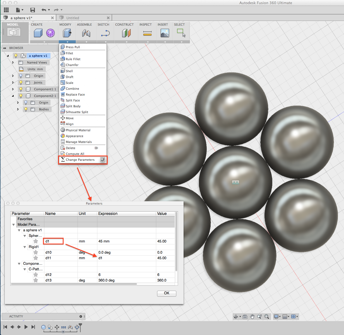Click the Insert image icon
This screenshot has width=344, height=335.
coord(165,33)
